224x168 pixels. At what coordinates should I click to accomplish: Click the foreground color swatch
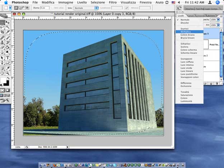point(3,80)
